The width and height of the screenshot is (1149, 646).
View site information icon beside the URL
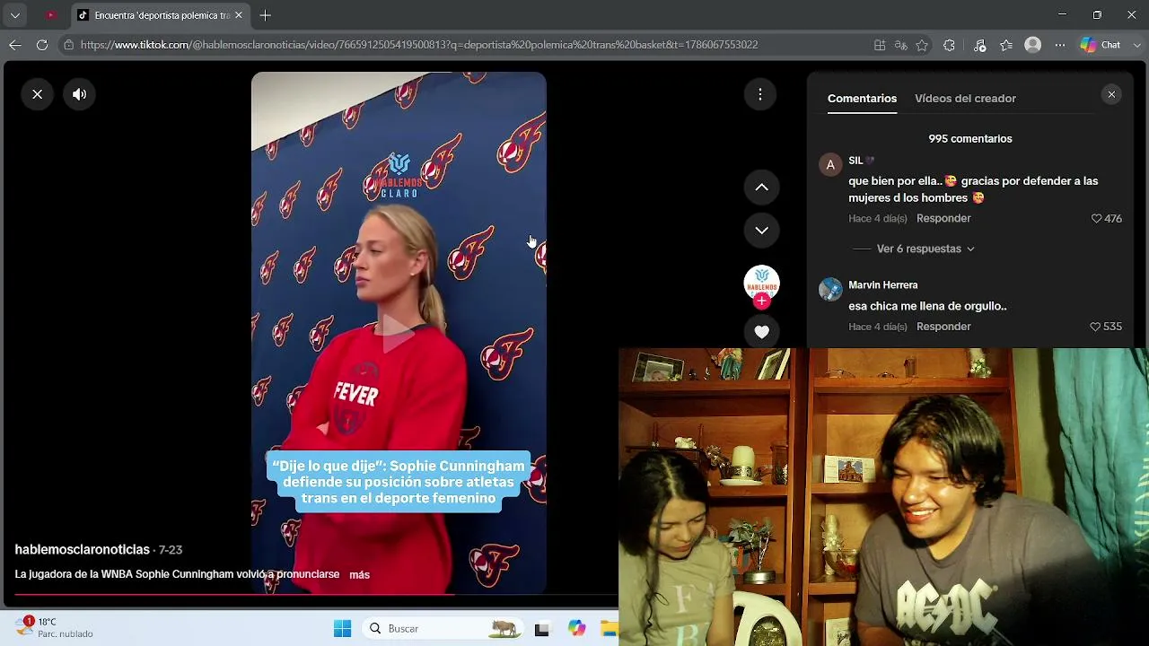(68, 45)
